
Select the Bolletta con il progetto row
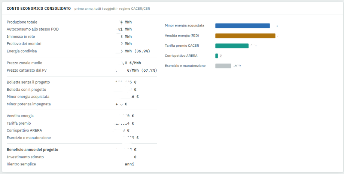point(82,90)
